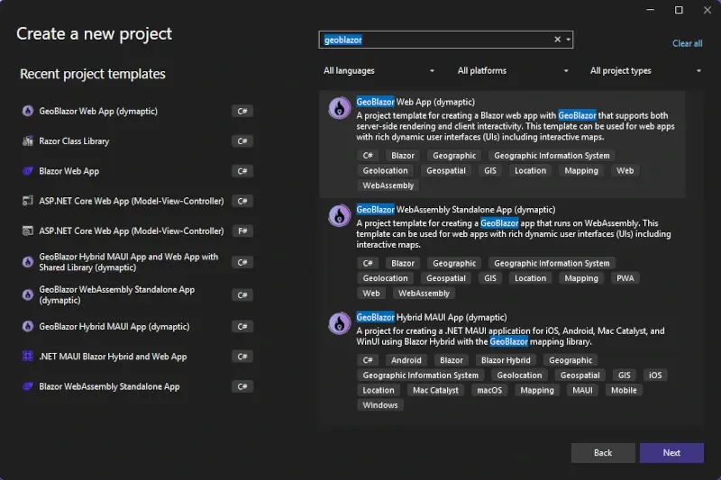Click Mapping tag on WebAssembly Standalone result

pos(581,278)
